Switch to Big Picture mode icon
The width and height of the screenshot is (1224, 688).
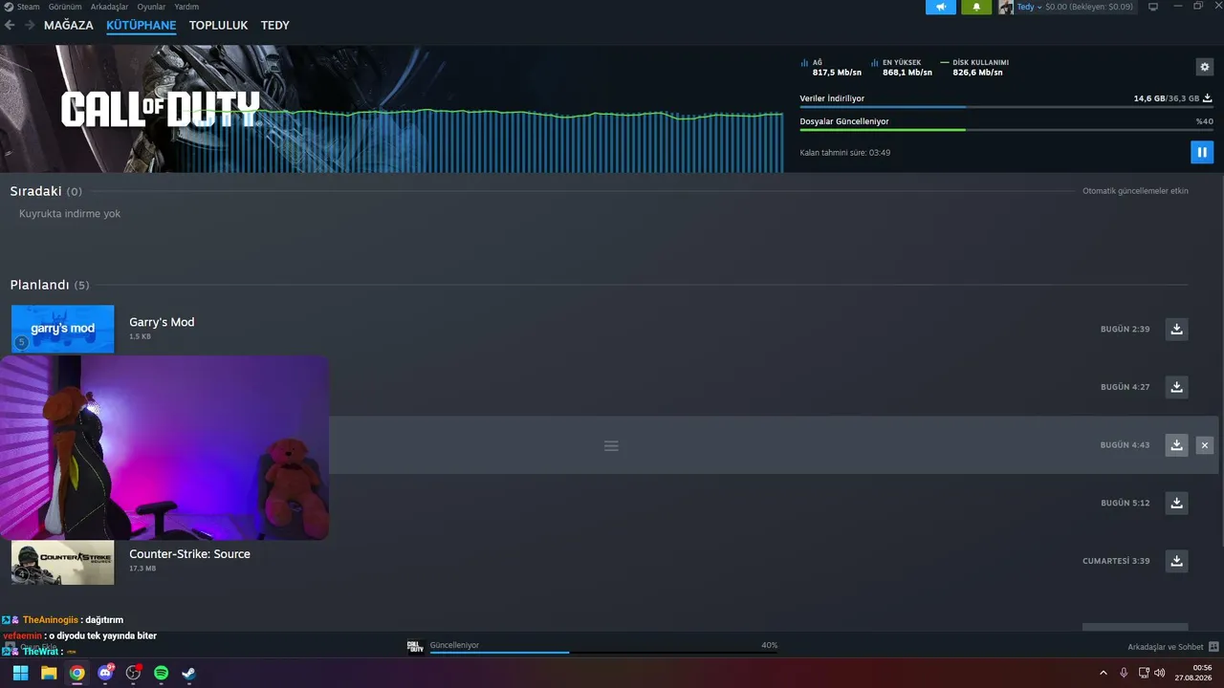pyautogui.click(x=1153, y=7)
